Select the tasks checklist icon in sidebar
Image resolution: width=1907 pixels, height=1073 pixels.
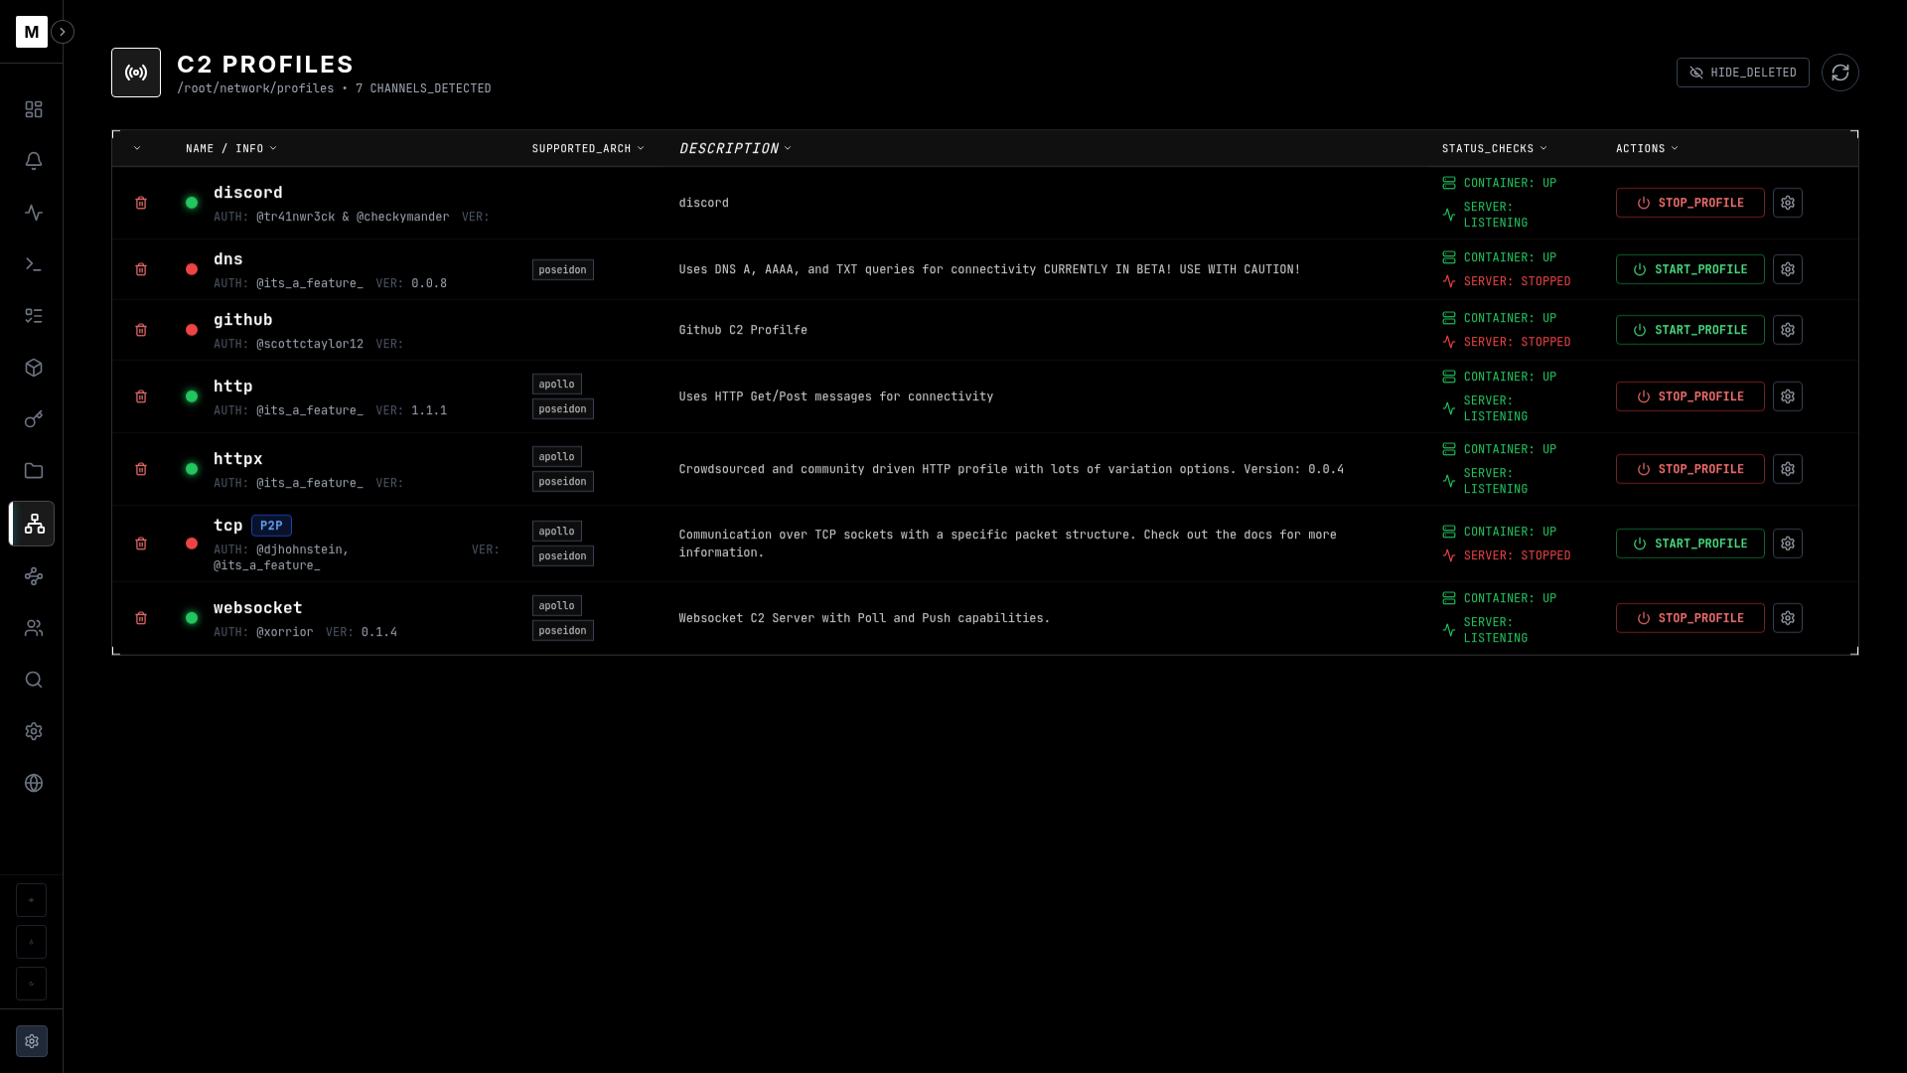[33, 316]
